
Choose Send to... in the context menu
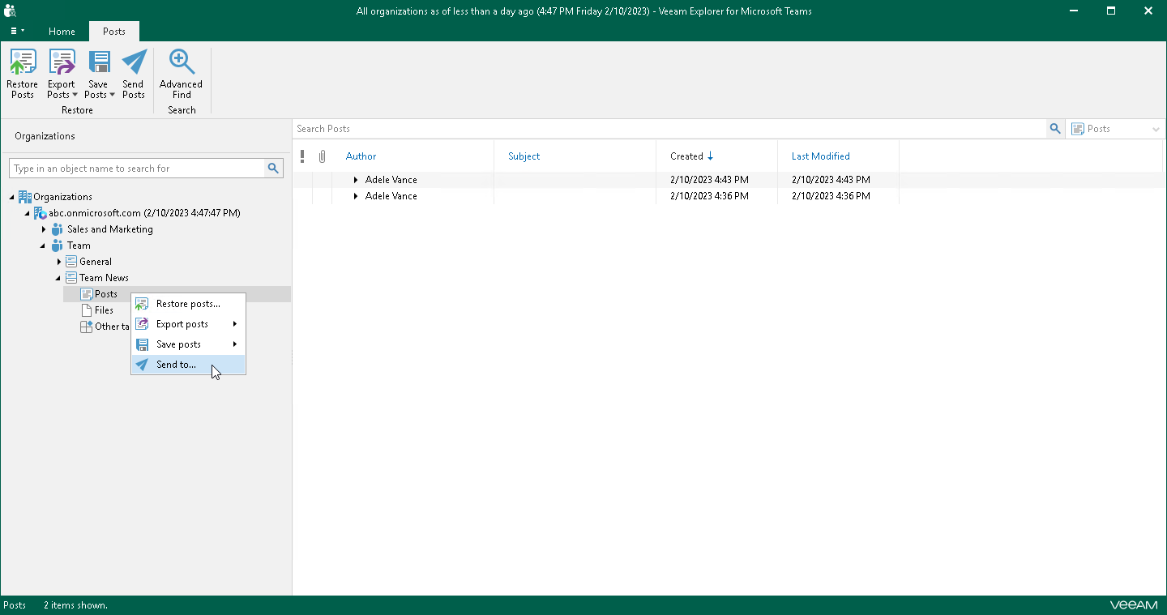point(176,365)
